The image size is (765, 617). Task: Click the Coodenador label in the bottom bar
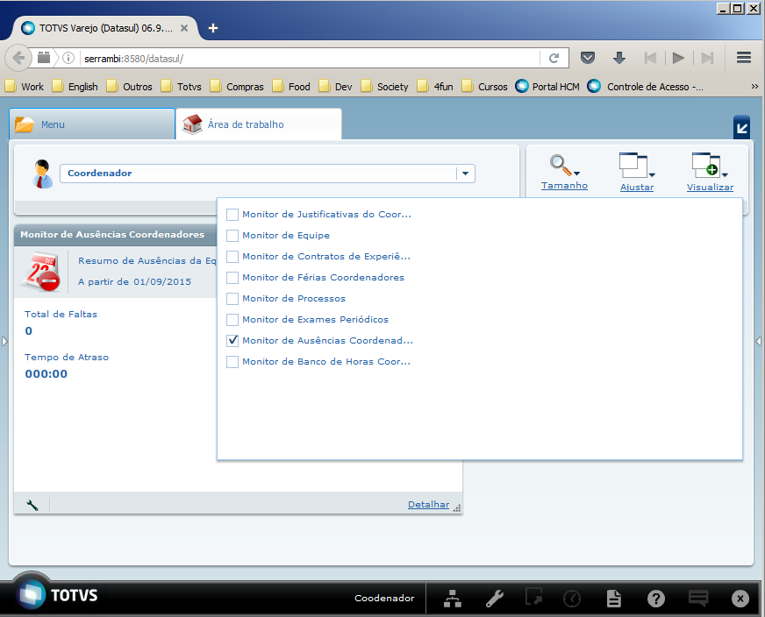point(384,598)
